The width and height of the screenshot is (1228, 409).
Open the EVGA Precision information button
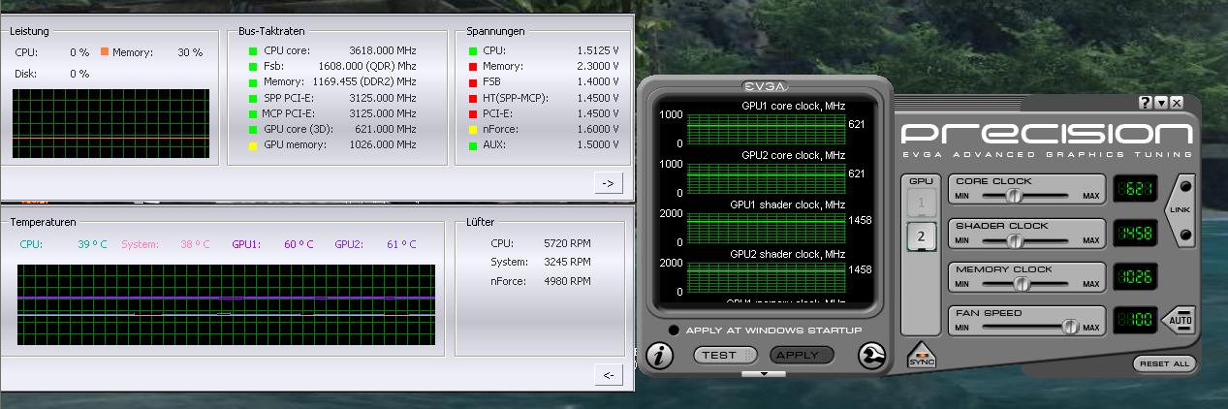point(660,356)
